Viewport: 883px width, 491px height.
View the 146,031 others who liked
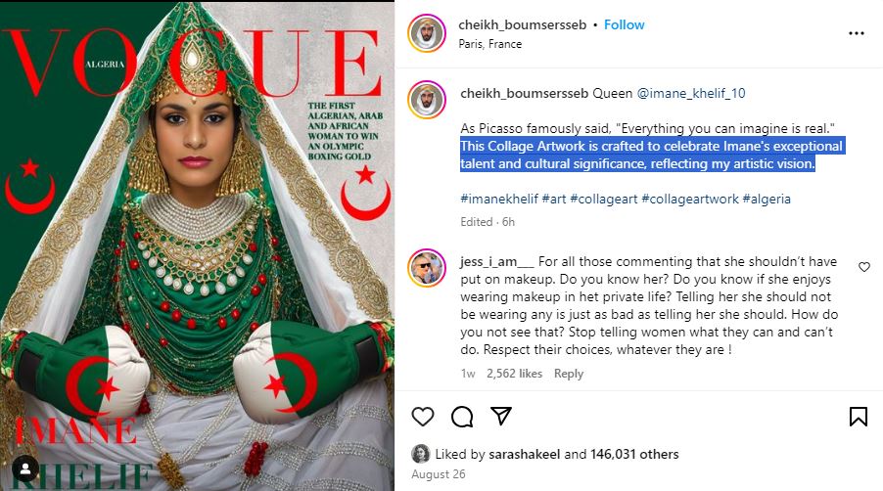[634, 455]
